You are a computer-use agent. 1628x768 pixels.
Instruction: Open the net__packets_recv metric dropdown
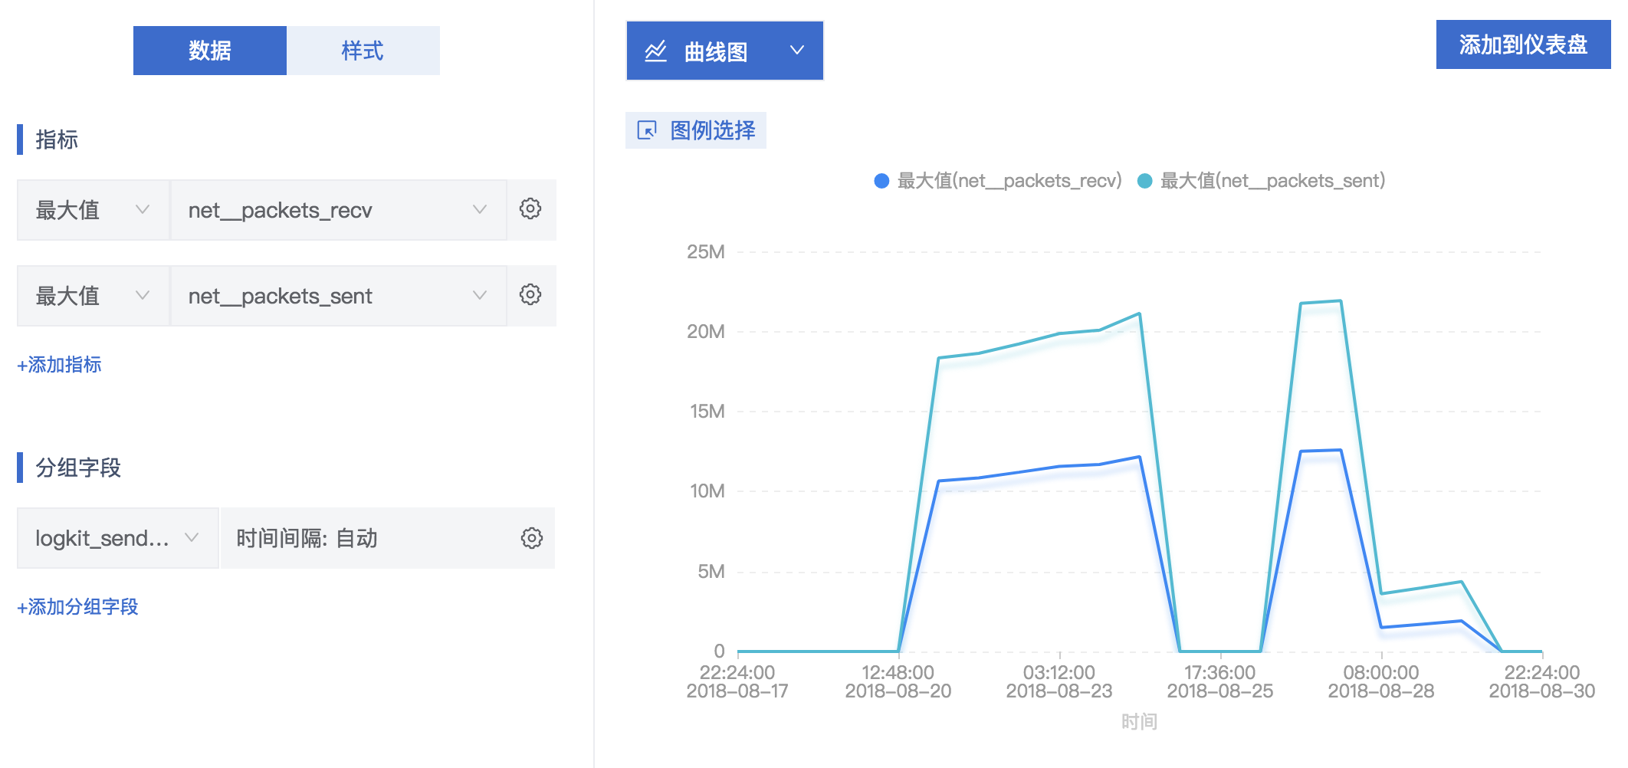point(338,210)
